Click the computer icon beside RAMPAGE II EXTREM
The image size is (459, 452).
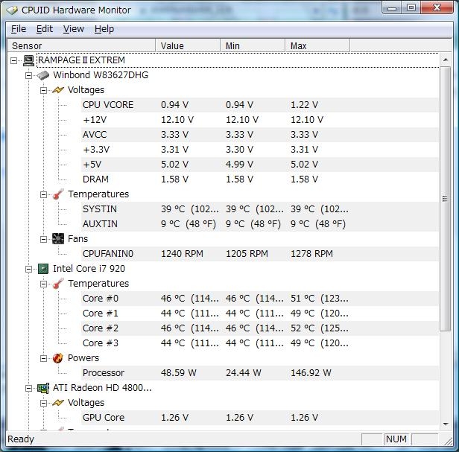coord(28,60)
